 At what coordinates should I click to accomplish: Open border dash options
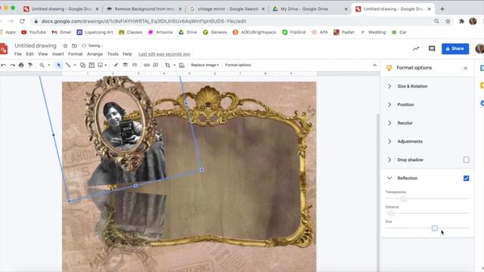pos(135,65)
